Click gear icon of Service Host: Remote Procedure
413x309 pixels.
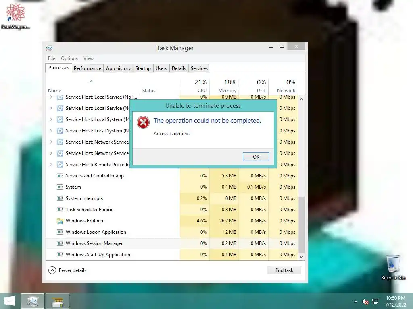[60, 165]
